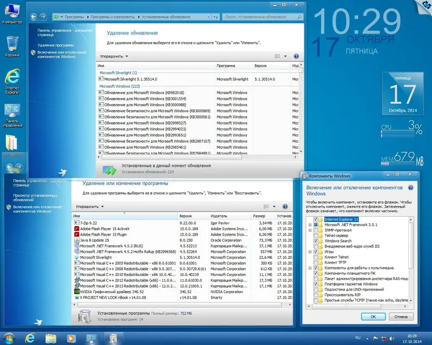This screenshot has width=432, height=345.
Task: Launch the media player from the taskbar
Action: (71, 338)
